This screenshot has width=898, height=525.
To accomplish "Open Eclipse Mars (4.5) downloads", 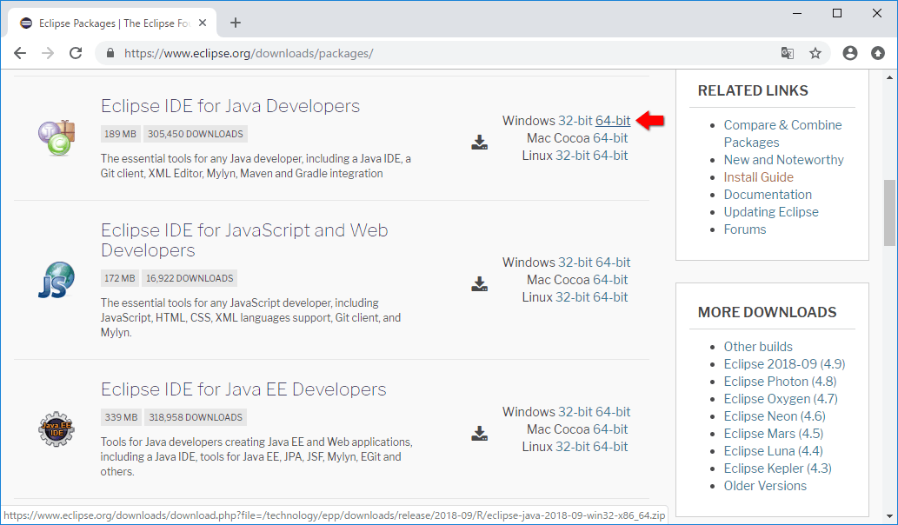I will (773, 434).
